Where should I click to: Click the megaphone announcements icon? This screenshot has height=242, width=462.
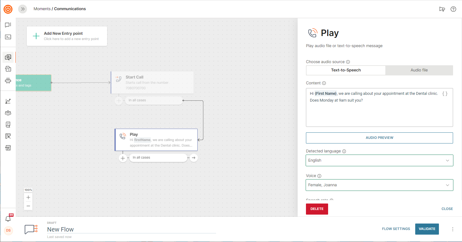point(442,9)
